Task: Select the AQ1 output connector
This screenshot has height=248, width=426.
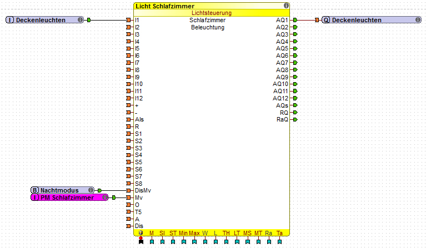Action: 295,20
